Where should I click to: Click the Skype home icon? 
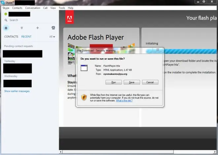click(x=6, y=28)
